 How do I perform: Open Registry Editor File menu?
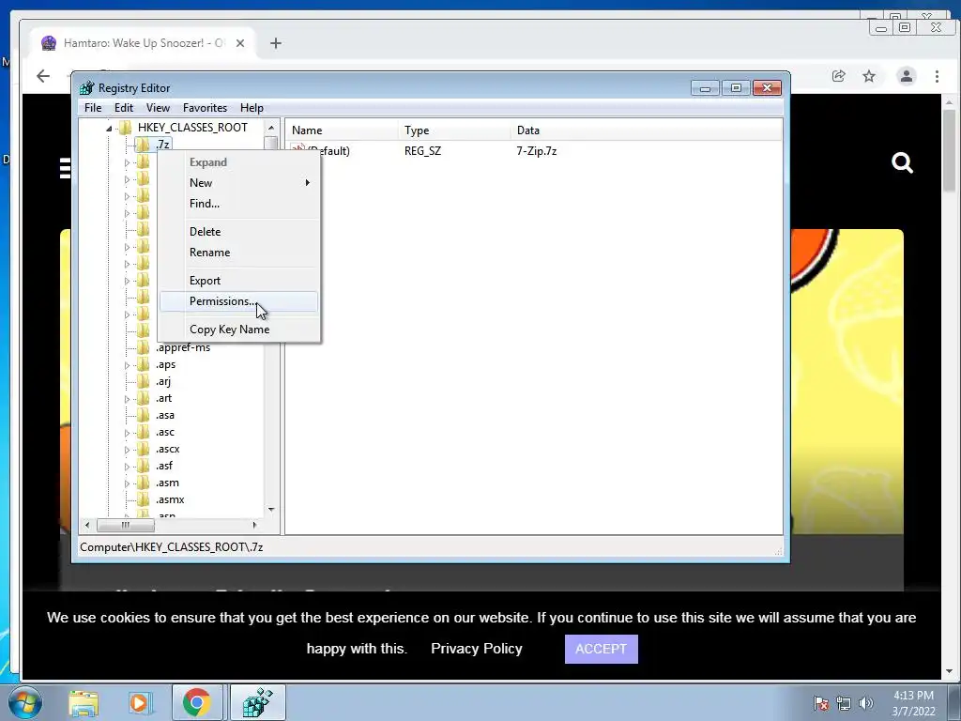pos(93,108)
